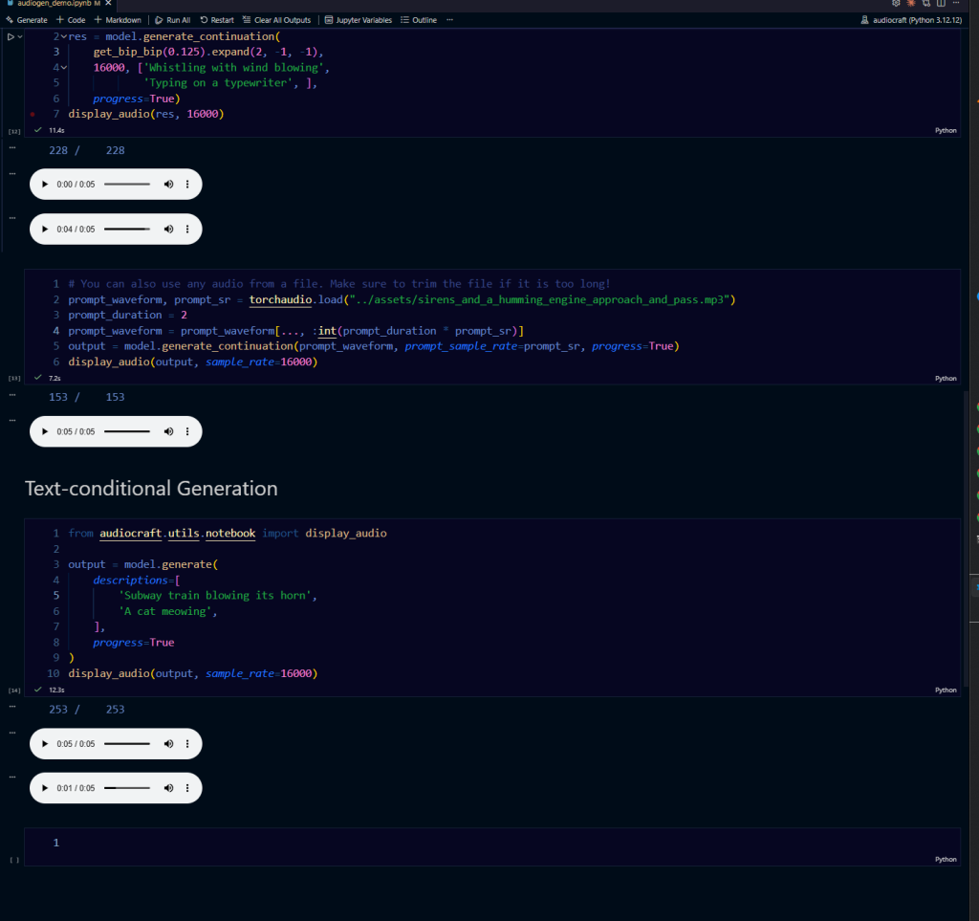Open the Jupyter Variables panel

pyautogui.click(x=358, y=20)
